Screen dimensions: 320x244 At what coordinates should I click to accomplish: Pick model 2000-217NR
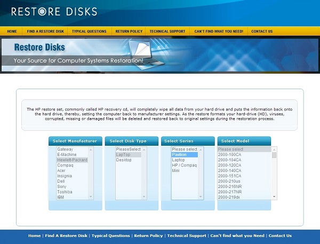(244, 192)
